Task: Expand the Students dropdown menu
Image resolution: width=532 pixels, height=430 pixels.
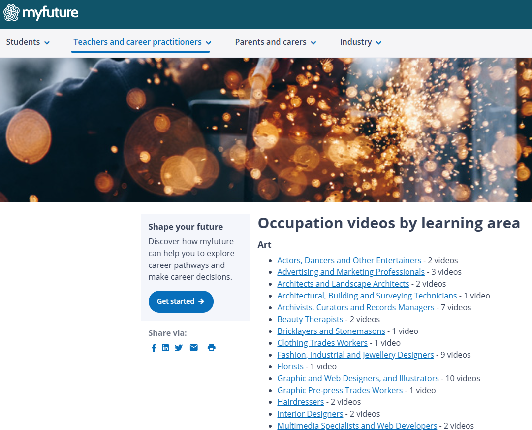Action: (28, 42)
